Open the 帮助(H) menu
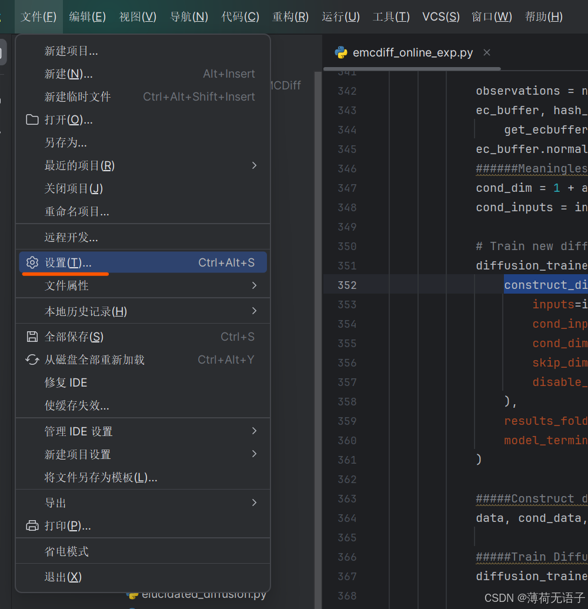 pos(544,16)
